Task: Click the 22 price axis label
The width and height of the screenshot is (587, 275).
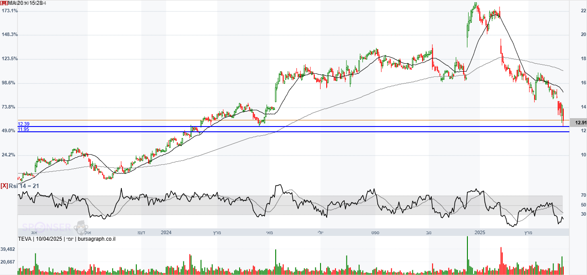Action: pos(583,11)
